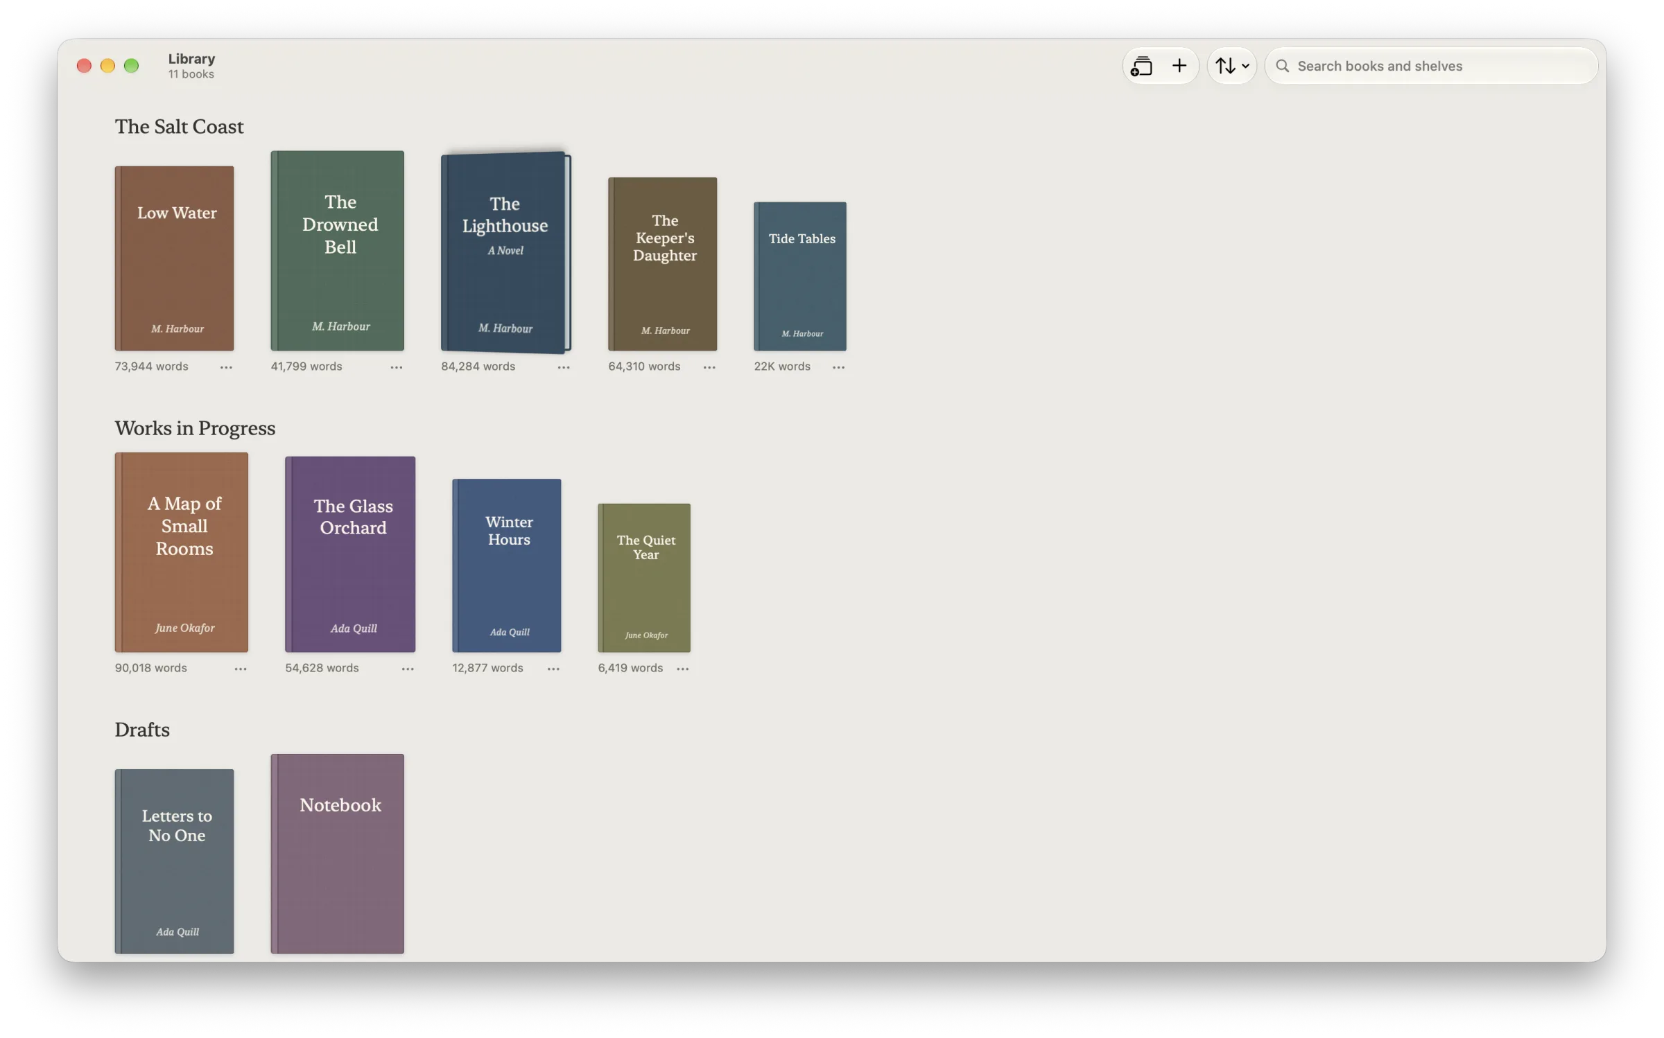Click the 84,284 words count label

(x=478, y=367)
